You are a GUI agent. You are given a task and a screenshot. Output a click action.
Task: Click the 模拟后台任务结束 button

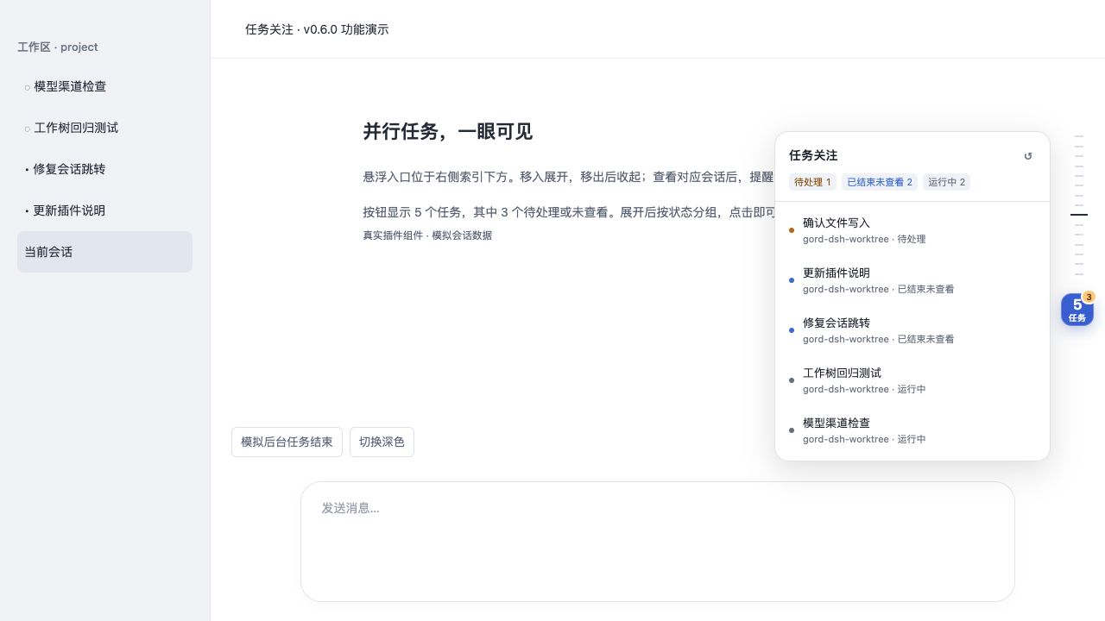point(287,442)
